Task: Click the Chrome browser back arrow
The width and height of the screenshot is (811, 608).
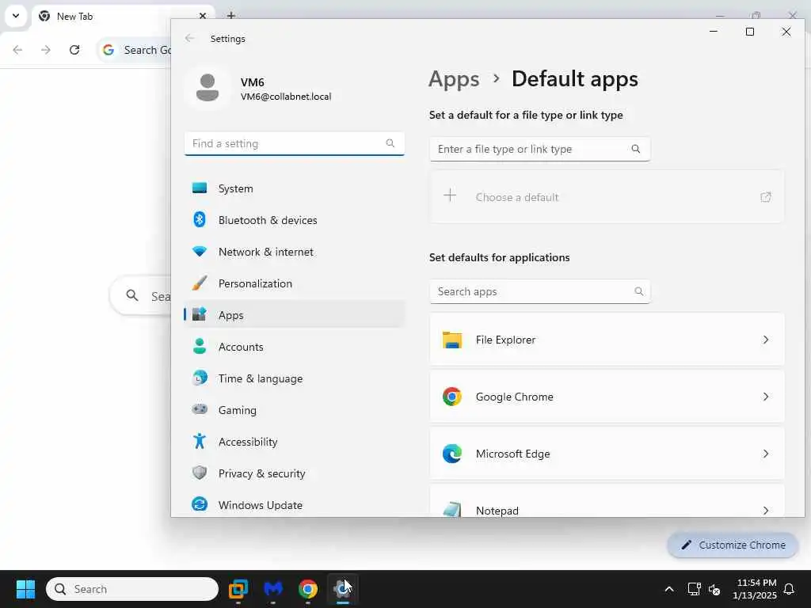Action: pyautogui.click(x=17, y=50)
